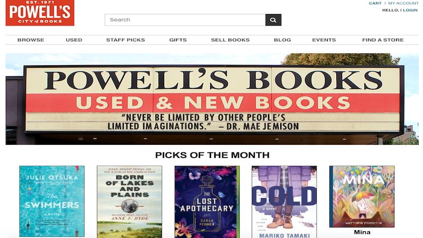
Task: Go to the Used books menu item
Action: coord(74,40)
